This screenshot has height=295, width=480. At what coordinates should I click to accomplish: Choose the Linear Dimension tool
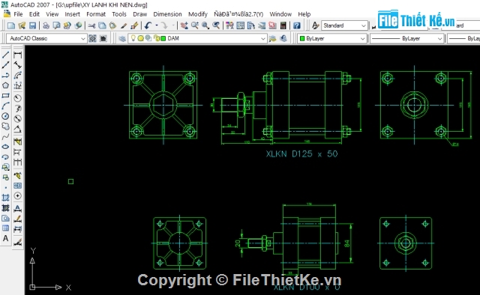coord(18,55)
